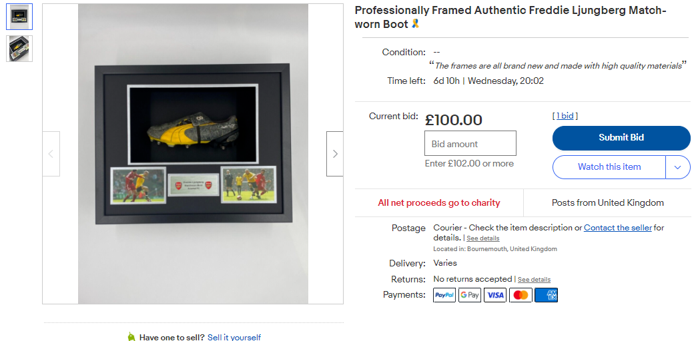Viewport: 698px width, 341px height.
Task: Click Sell it yourself link
Action: coord(234,338)
